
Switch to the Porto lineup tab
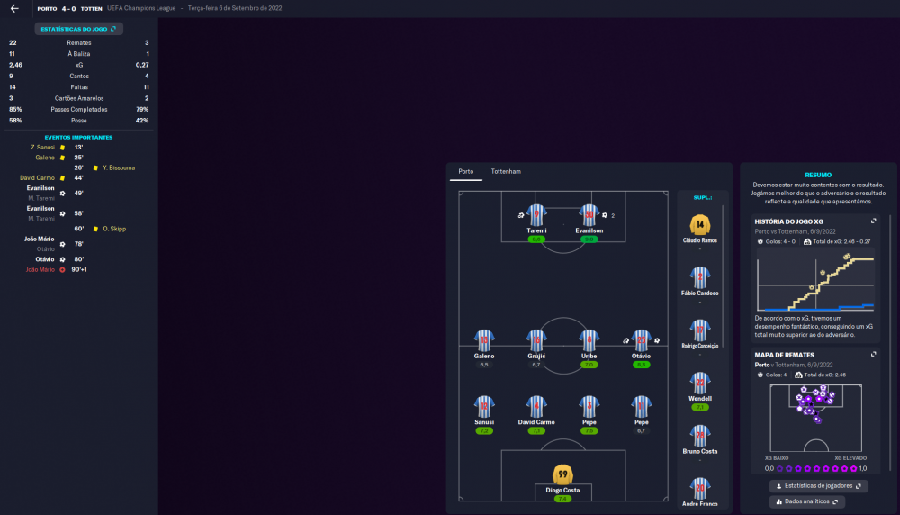(465, 172)
